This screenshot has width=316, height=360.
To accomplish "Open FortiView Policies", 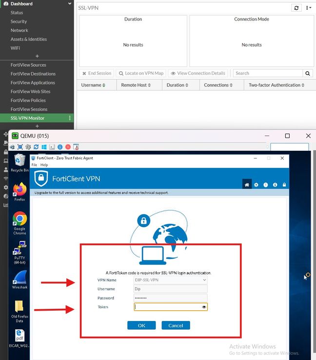I will pyautogui.click(x=28, y=100).
